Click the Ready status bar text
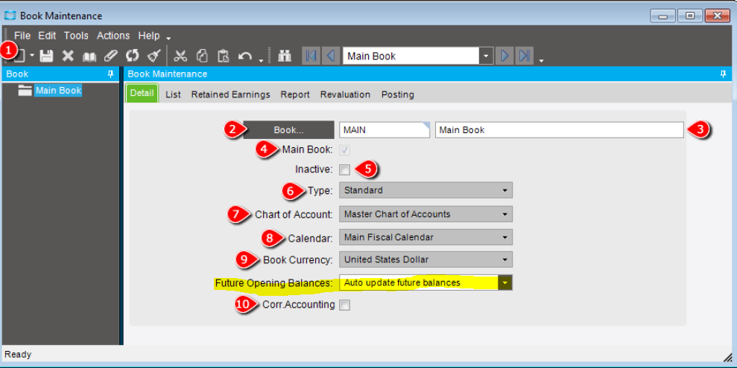This screenshot has width=737, height=368. point(18,355)
